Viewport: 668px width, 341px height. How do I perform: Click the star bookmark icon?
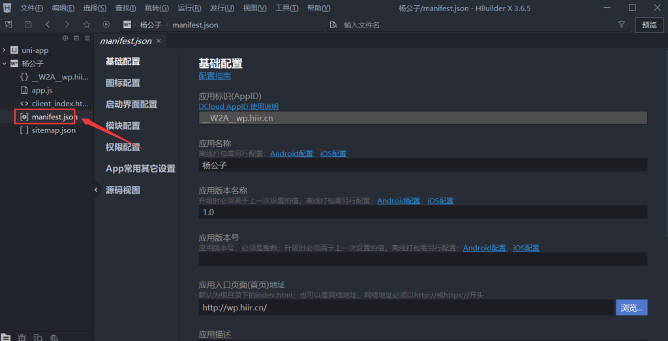point(87,25)
